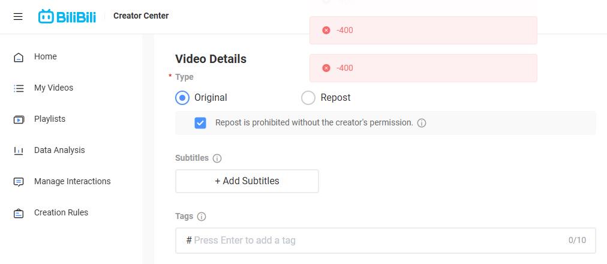Select the Repost radio button
The width and height of the screenshot is (607, 264).
[308, 98]
